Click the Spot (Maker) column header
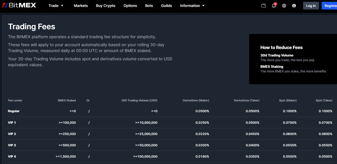The image size is (337, 164). (x=288, y=100)
